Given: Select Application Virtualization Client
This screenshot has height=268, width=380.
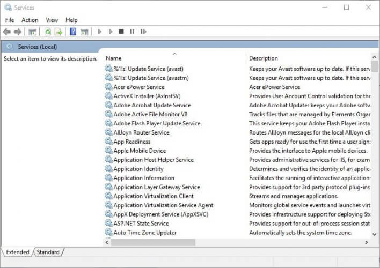Looking at the screenshot, I should (154, 196).
